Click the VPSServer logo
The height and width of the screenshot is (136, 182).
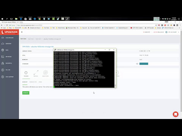coord(9,32)
